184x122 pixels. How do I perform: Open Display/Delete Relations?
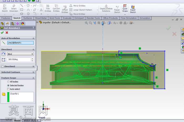pos(106,8)
